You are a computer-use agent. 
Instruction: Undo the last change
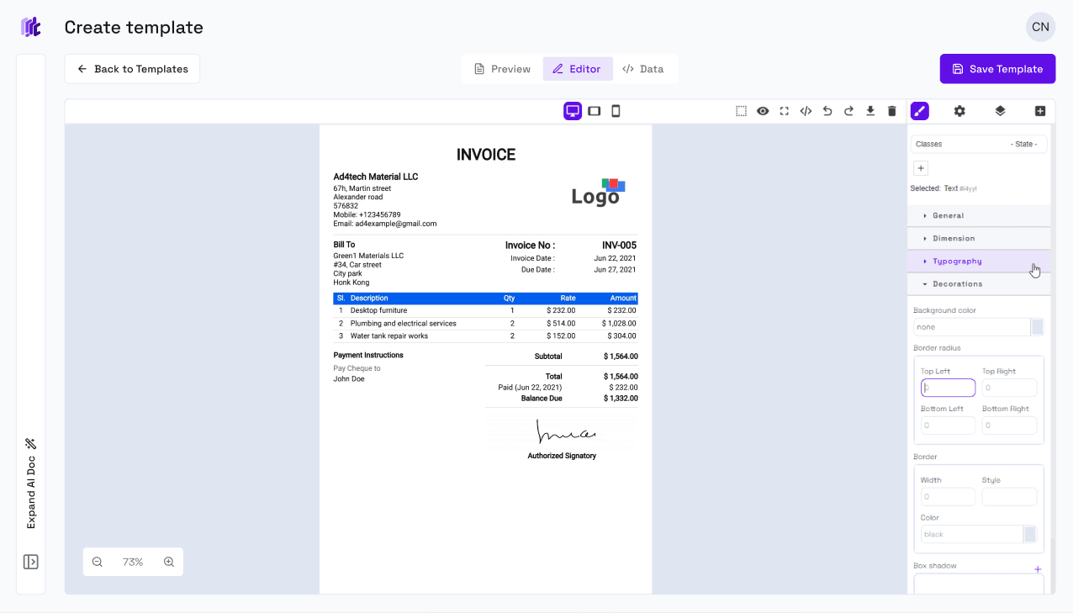tap(827, 110)
